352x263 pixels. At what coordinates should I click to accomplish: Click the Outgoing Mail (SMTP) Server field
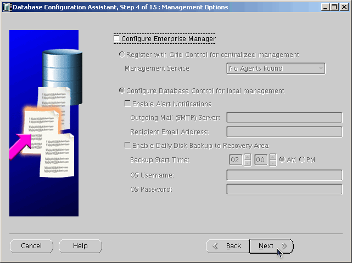[284, 118]
